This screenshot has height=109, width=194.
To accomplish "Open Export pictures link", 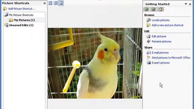I will (161, 63).
